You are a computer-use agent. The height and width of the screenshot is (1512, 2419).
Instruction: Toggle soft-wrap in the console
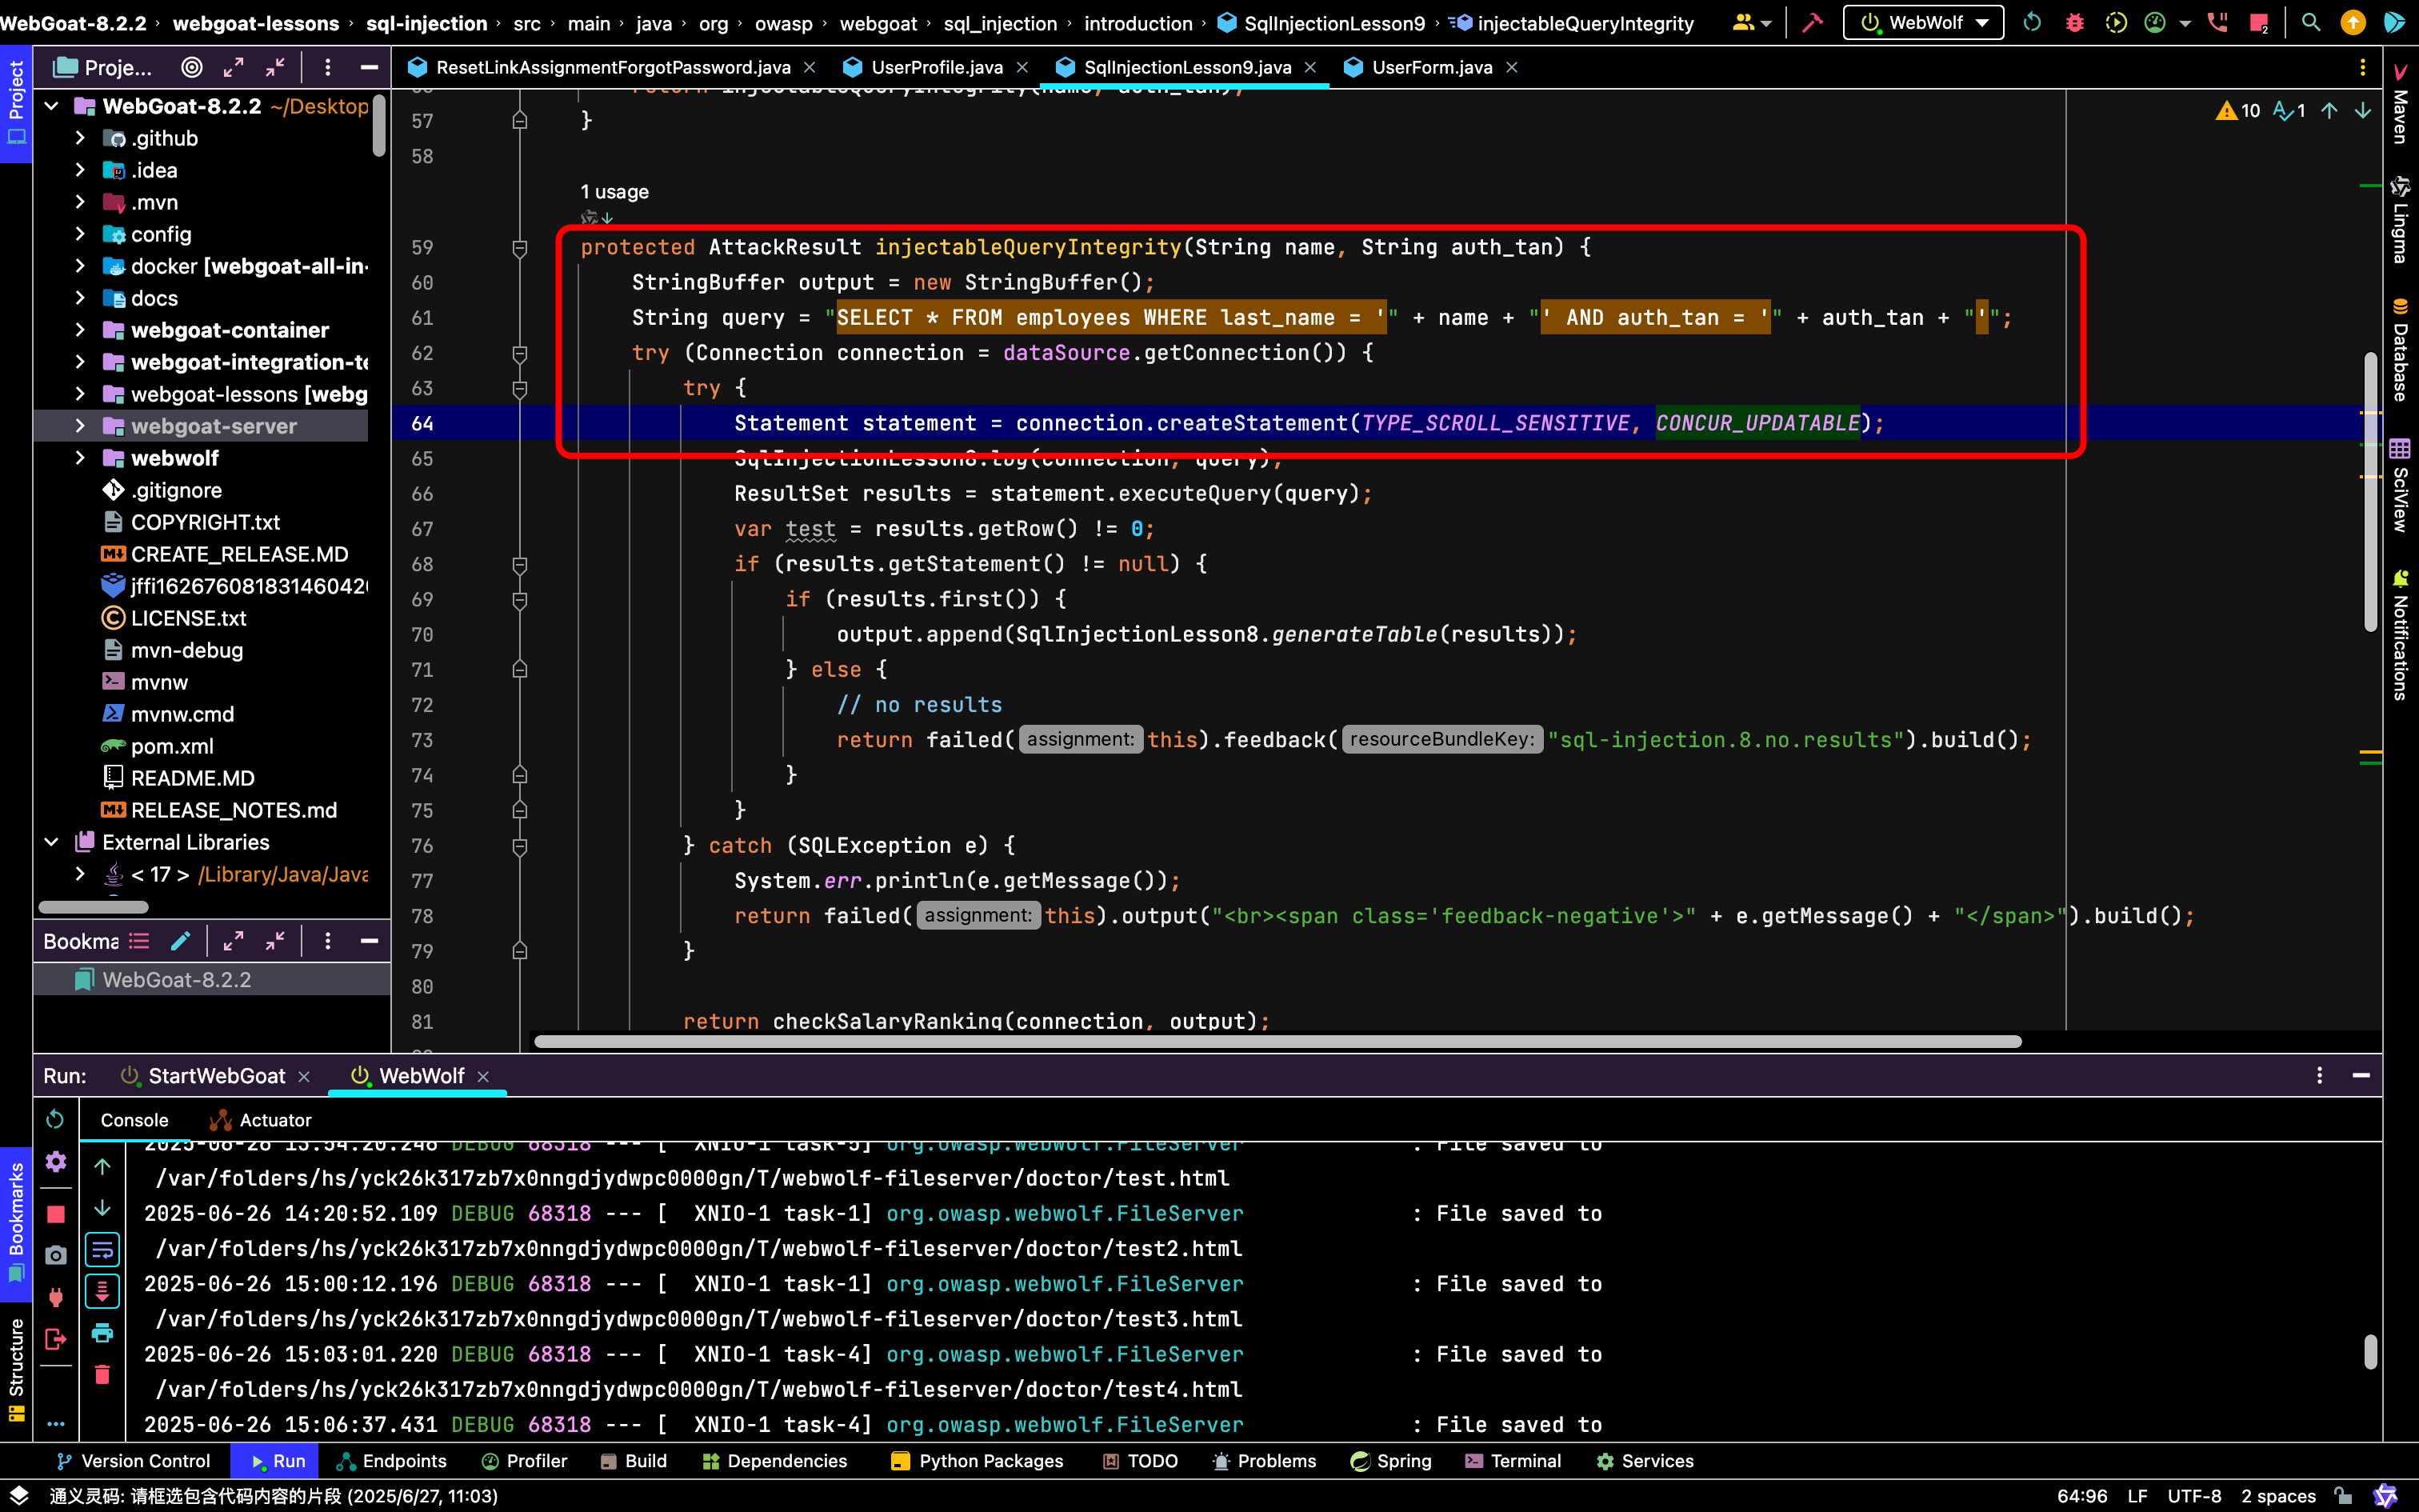tap(102, 1250)
